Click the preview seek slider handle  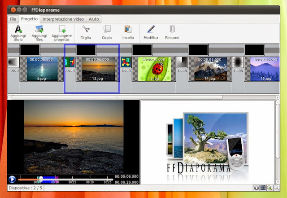(41, 179)
